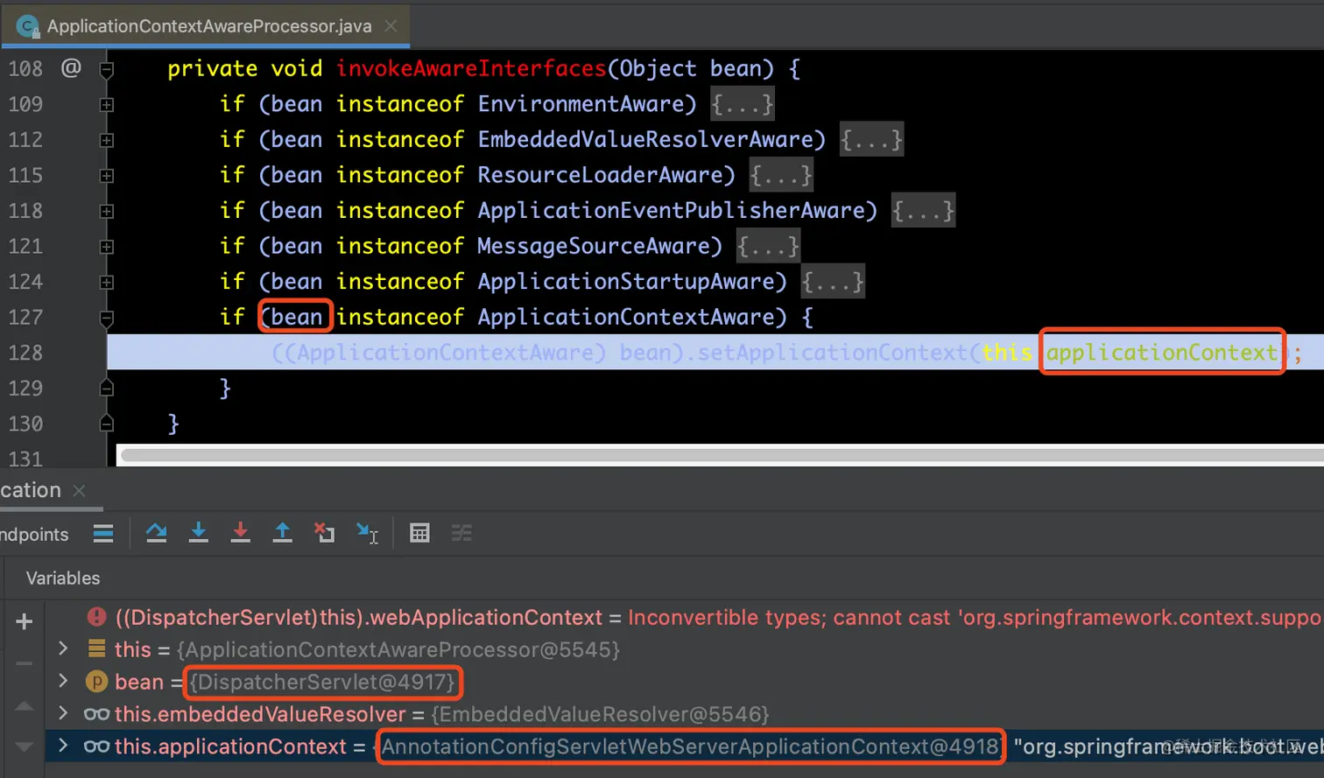The width and height of the screenshot is (1324, 778).
Task: Select the 'this = {ApplicationContextAwareProcessor@5545}' row
Action: pyautogui.click(x=685, y=649)
